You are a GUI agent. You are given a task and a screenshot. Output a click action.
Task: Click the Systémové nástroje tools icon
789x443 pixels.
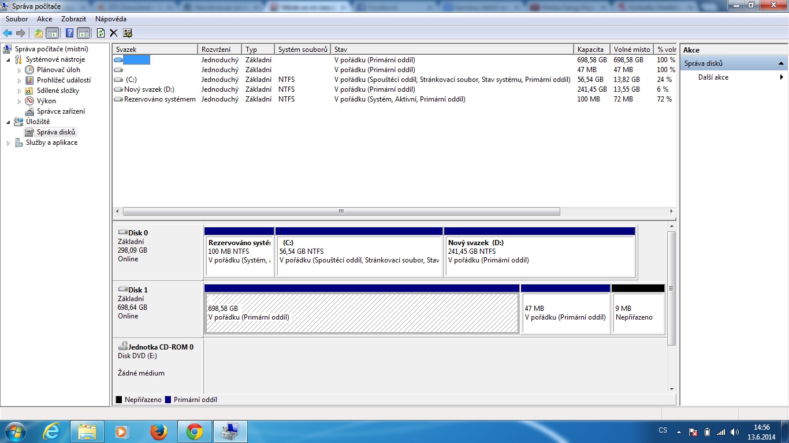pos(18,59)
